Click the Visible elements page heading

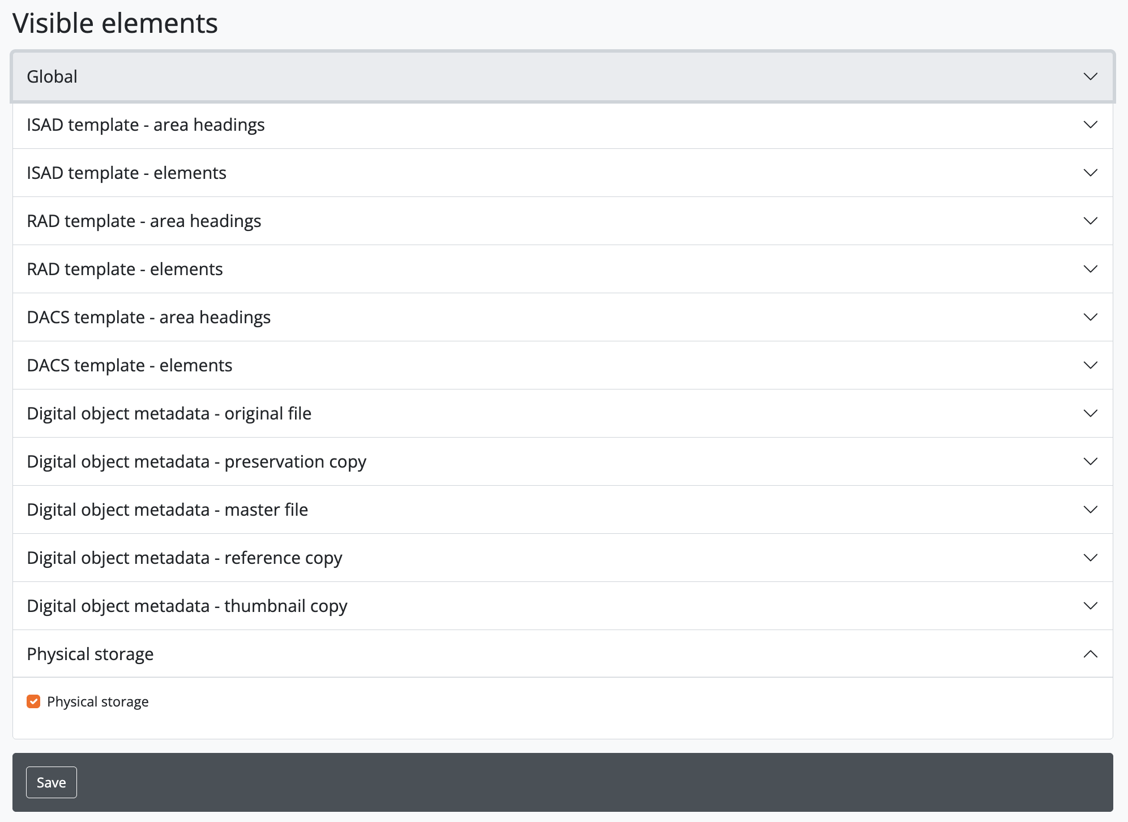(x=115, y=23)
